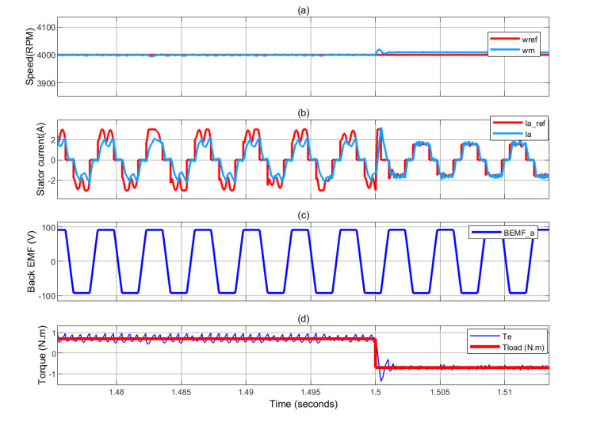This screenshot has width=589, height=422.
Task: Select the Te legend entry in the torque plot
Action: [508, 334]
